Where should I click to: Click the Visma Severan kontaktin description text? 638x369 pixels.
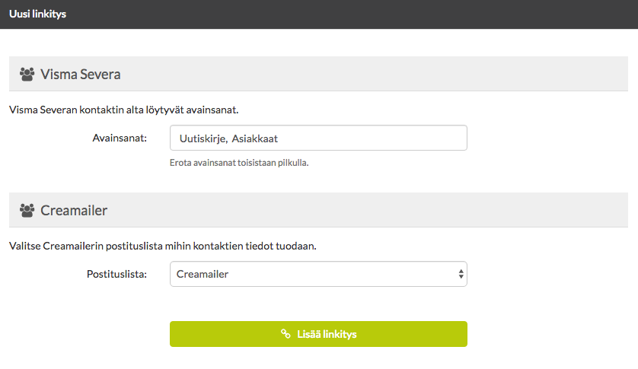[x=123, y=110]
